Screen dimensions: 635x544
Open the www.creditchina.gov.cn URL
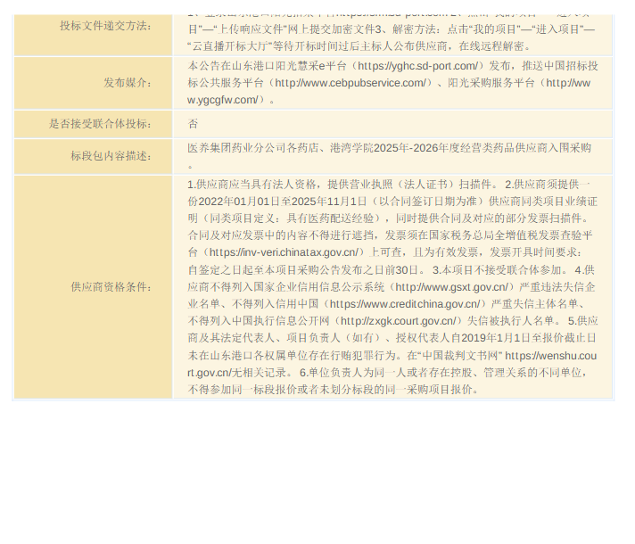tap(404, 303)
